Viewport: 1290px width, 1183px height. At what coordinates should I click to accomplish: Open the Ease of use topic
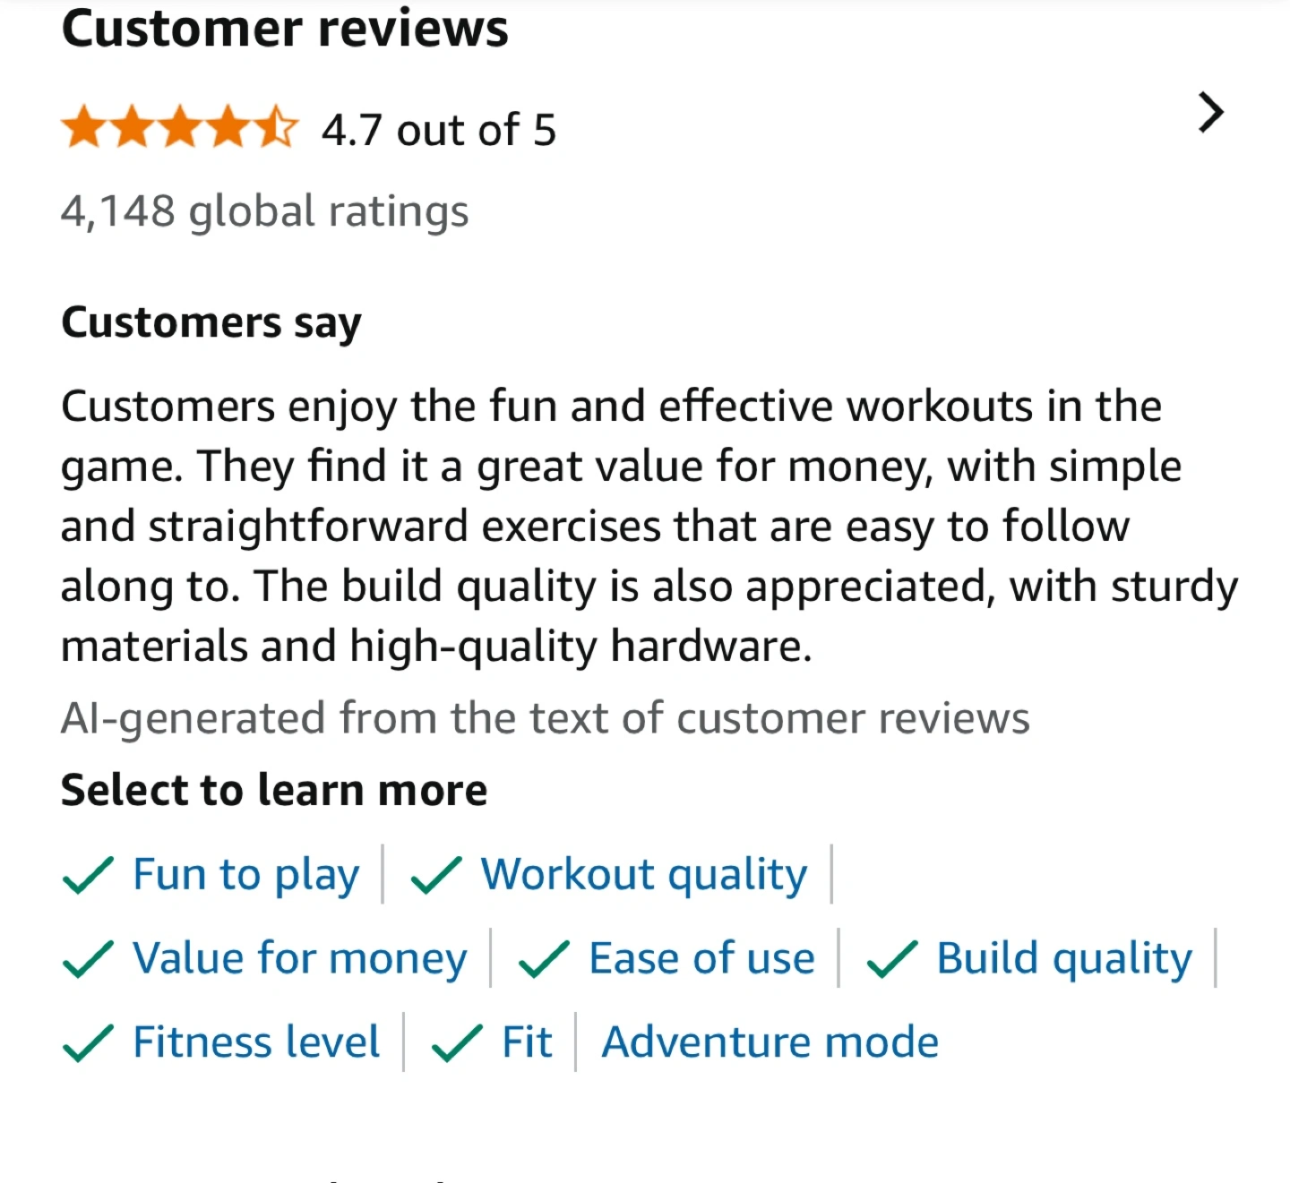click(x=701, y=958)
